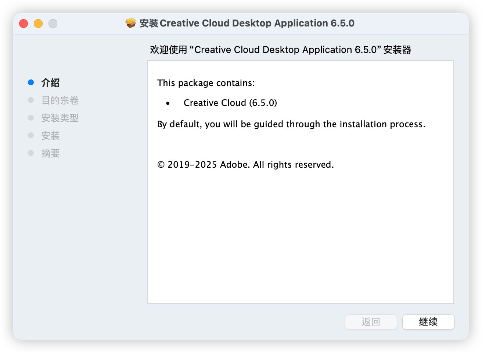Select the 介绍 step in the sidebar
Viewport: 482px width, 353px height.
50,83
